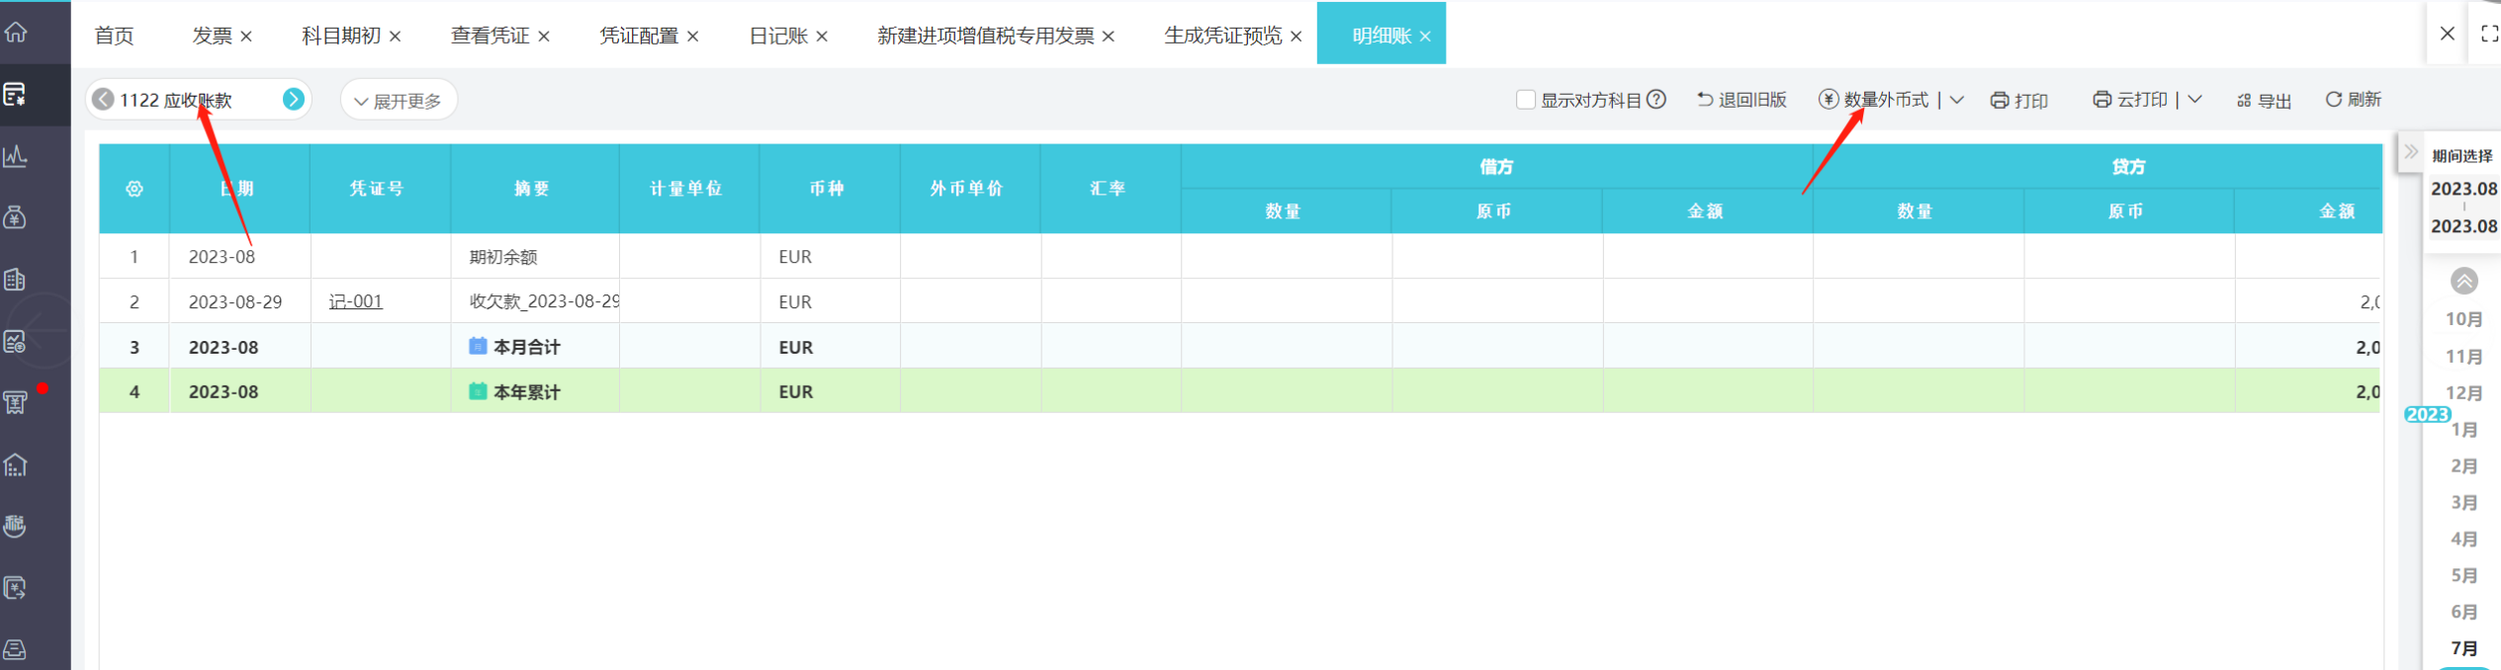Image resolution: width=2501 pixels, height=670 pixels.
Task: Switch to 生成凭证预览 tab
Action: (1223, 36)
